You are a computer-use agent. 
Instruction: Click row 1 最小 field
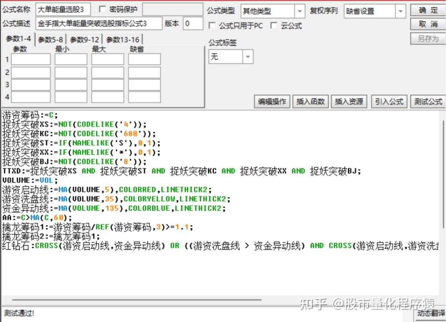pyautogui.click(x=71, y=59)
